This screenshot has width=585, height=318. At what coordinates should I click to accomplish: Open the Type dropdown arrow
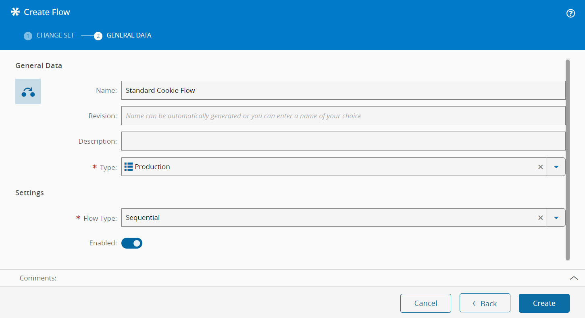[x=556, y=167]
